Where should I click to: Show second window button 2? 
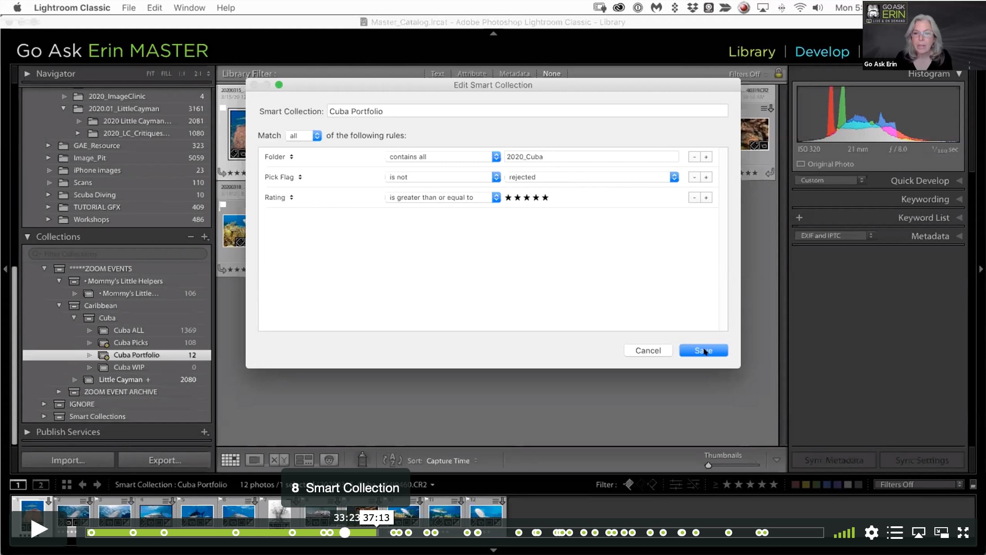[x=41, y=485]
